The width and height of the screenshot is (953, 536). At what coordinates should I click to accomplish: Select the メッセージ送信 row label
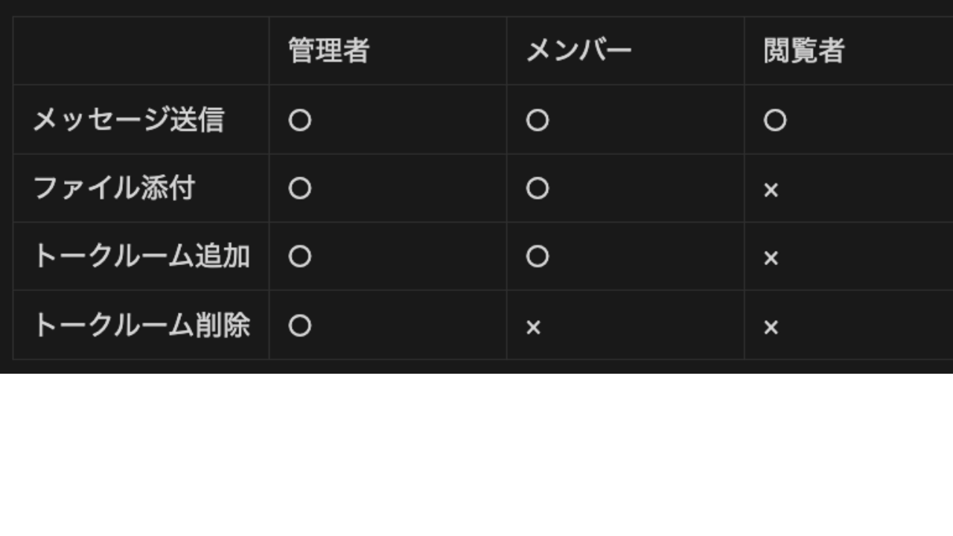pos(128,120)
